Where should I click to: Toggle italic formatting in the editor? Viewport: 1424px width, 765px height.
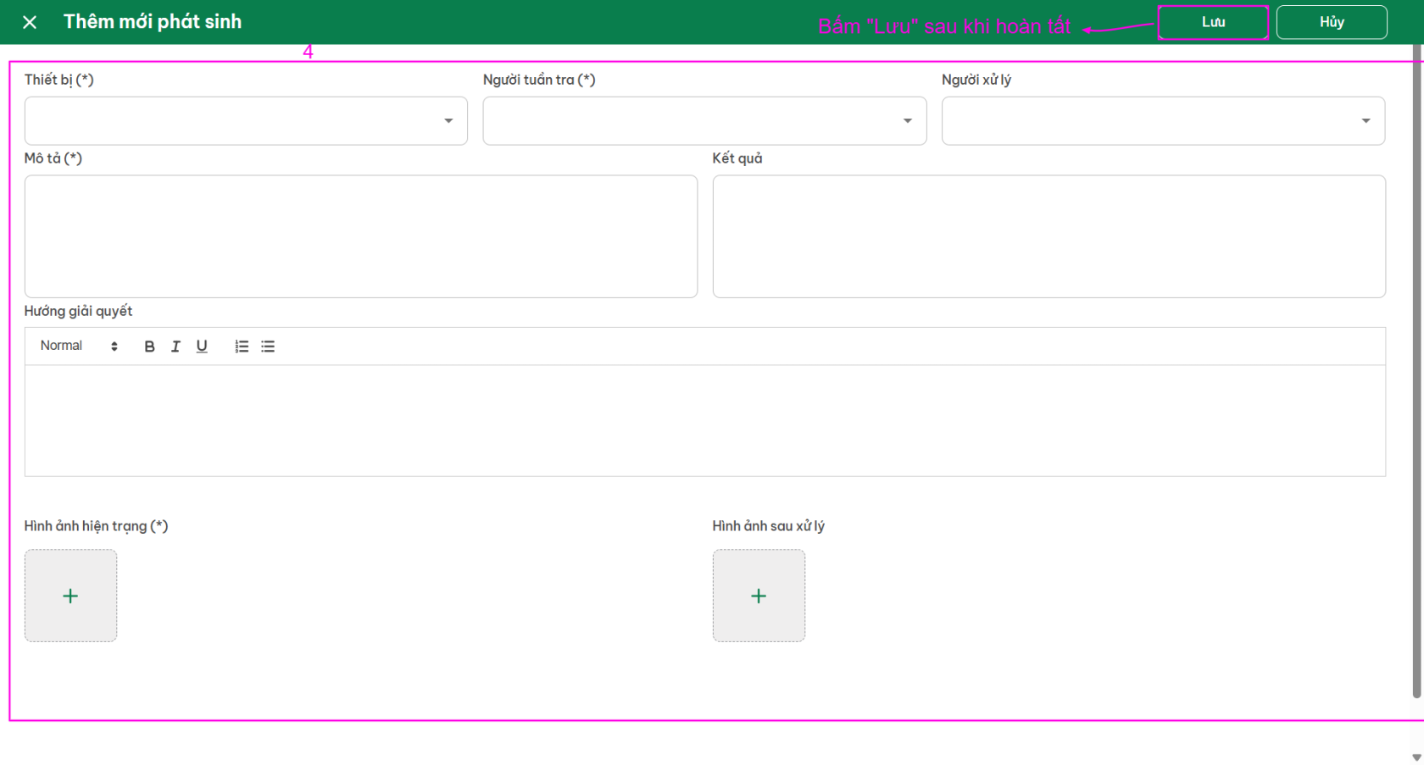coord(175,346)
